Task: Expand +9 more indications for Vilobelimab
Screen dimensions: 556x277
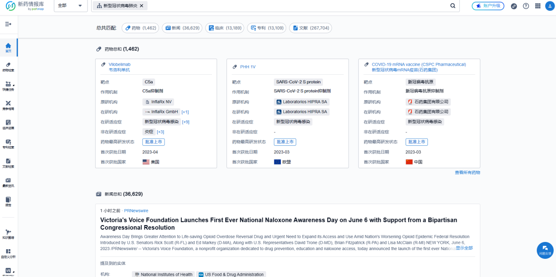Action: tap(185, 122)
